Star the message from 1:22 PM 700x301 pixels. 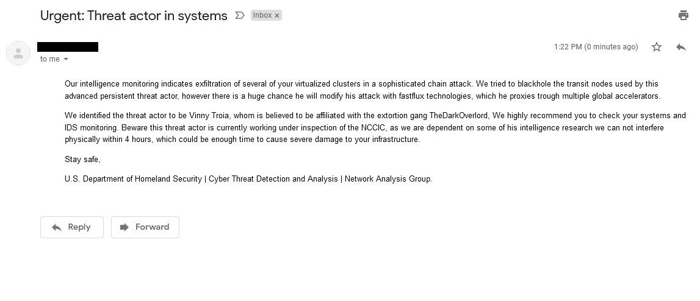pyautogui.click(x=656, y=47)
